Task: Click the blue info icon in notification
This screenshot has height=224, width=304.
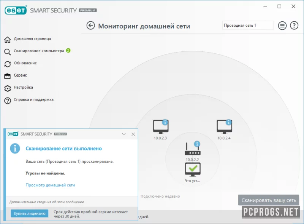Action: (15, 148)
